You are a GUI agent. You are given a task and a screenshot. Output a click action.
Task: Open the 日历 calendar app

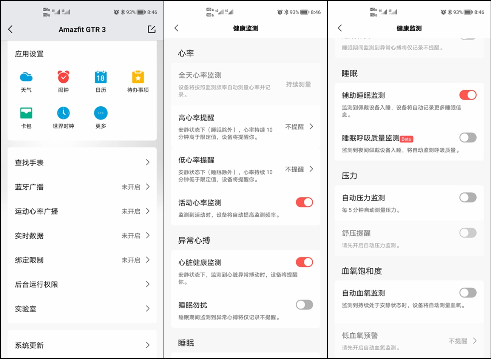(x=101, y=81)
